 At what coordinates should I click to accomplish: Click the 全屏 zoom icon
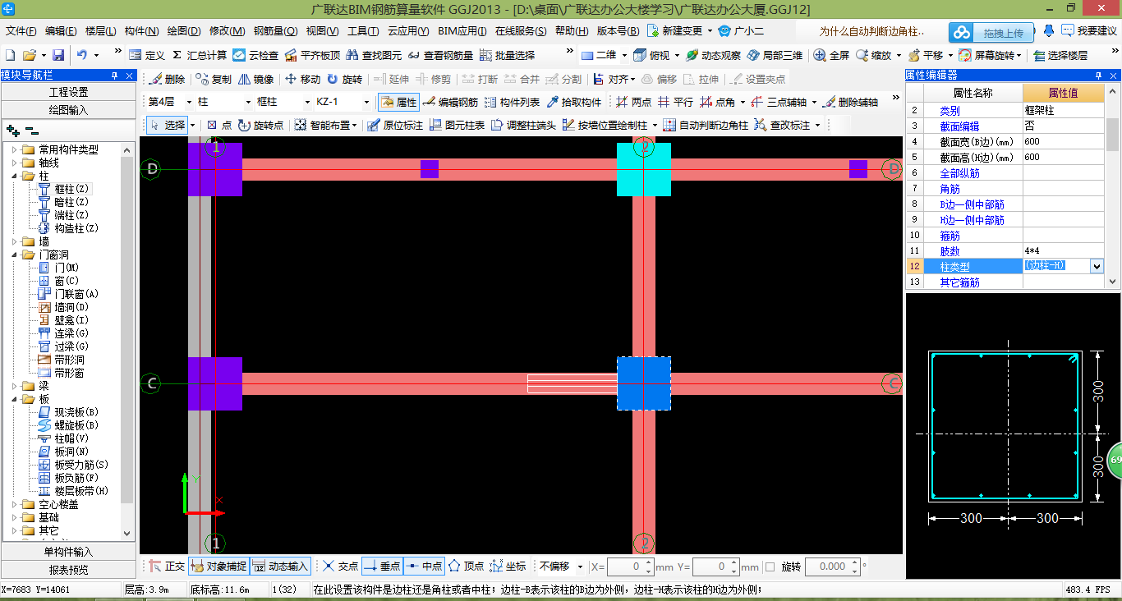(x=831, y=55)
